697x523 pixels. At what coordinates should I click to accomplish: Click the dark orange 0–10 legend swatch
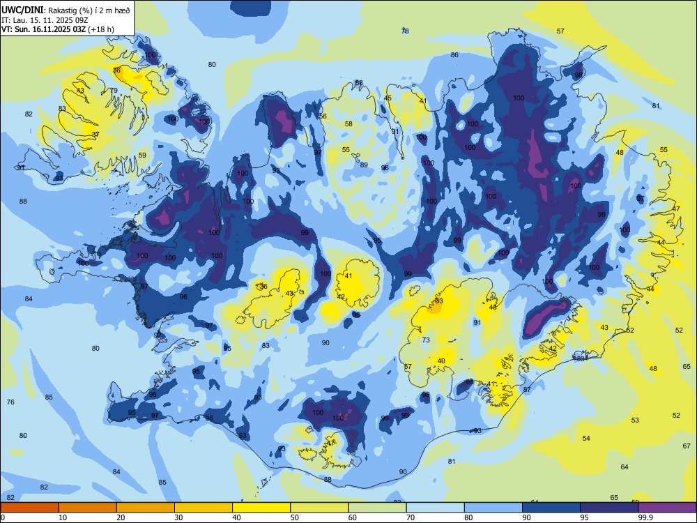29,508
